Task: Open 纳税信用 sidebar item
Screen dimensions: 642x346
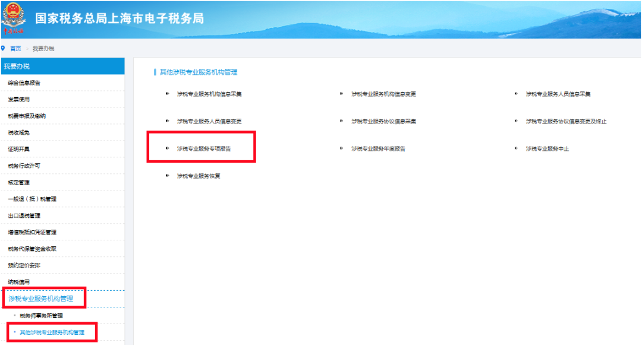Action: click(x=62, y=282)
